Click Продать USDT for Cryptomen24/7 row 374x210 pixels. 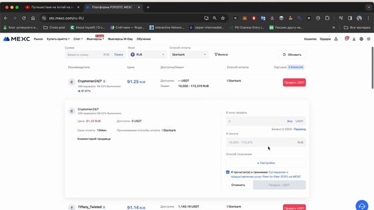295,82
